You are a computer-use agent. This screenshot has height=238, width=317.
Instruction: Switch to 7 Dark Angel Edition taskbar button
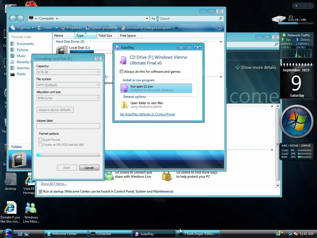198,234
